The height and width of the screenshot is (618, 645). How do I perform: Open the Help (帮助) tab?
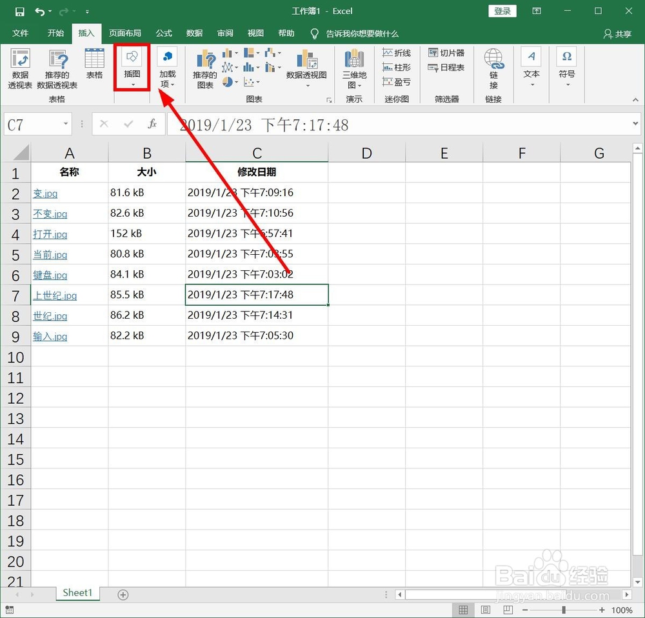pos(286,34)
